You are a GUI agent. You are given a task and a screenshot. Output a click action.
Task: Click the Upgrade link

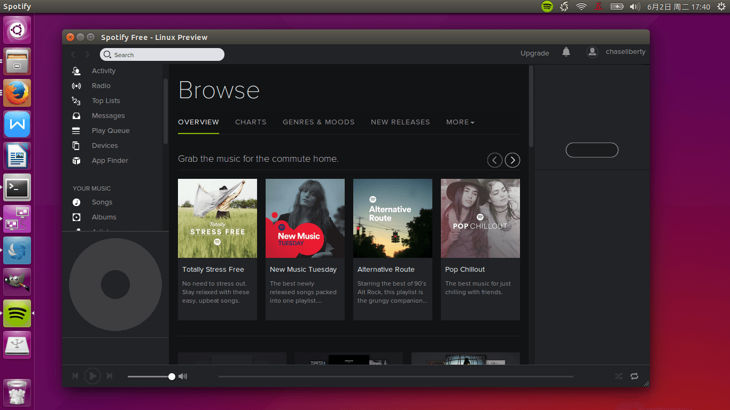(x=534, y=53)
